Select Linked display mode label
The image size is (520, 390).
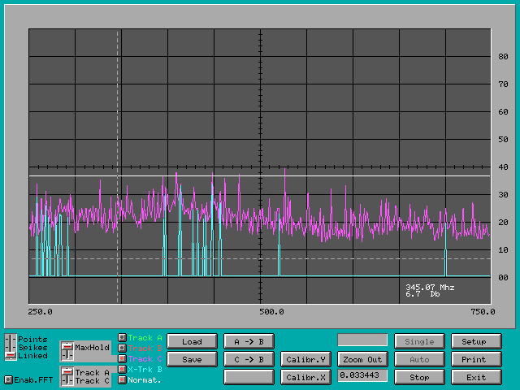click(x=32, y=356)
